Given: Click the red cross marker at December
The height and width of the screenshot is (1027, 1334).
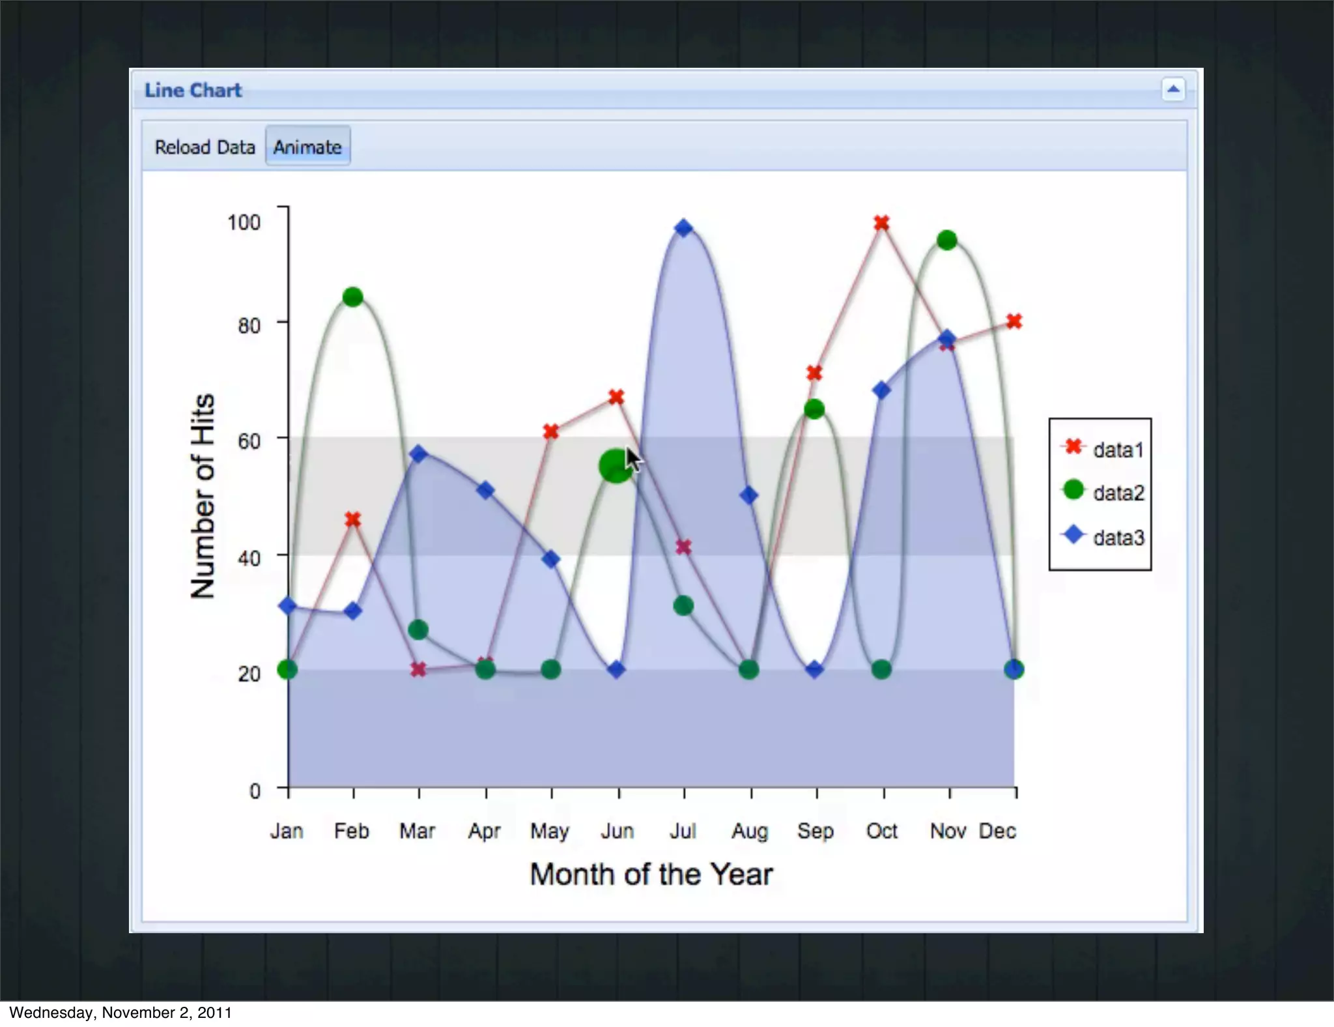Looking at the screenshot, I should 1014,321.
